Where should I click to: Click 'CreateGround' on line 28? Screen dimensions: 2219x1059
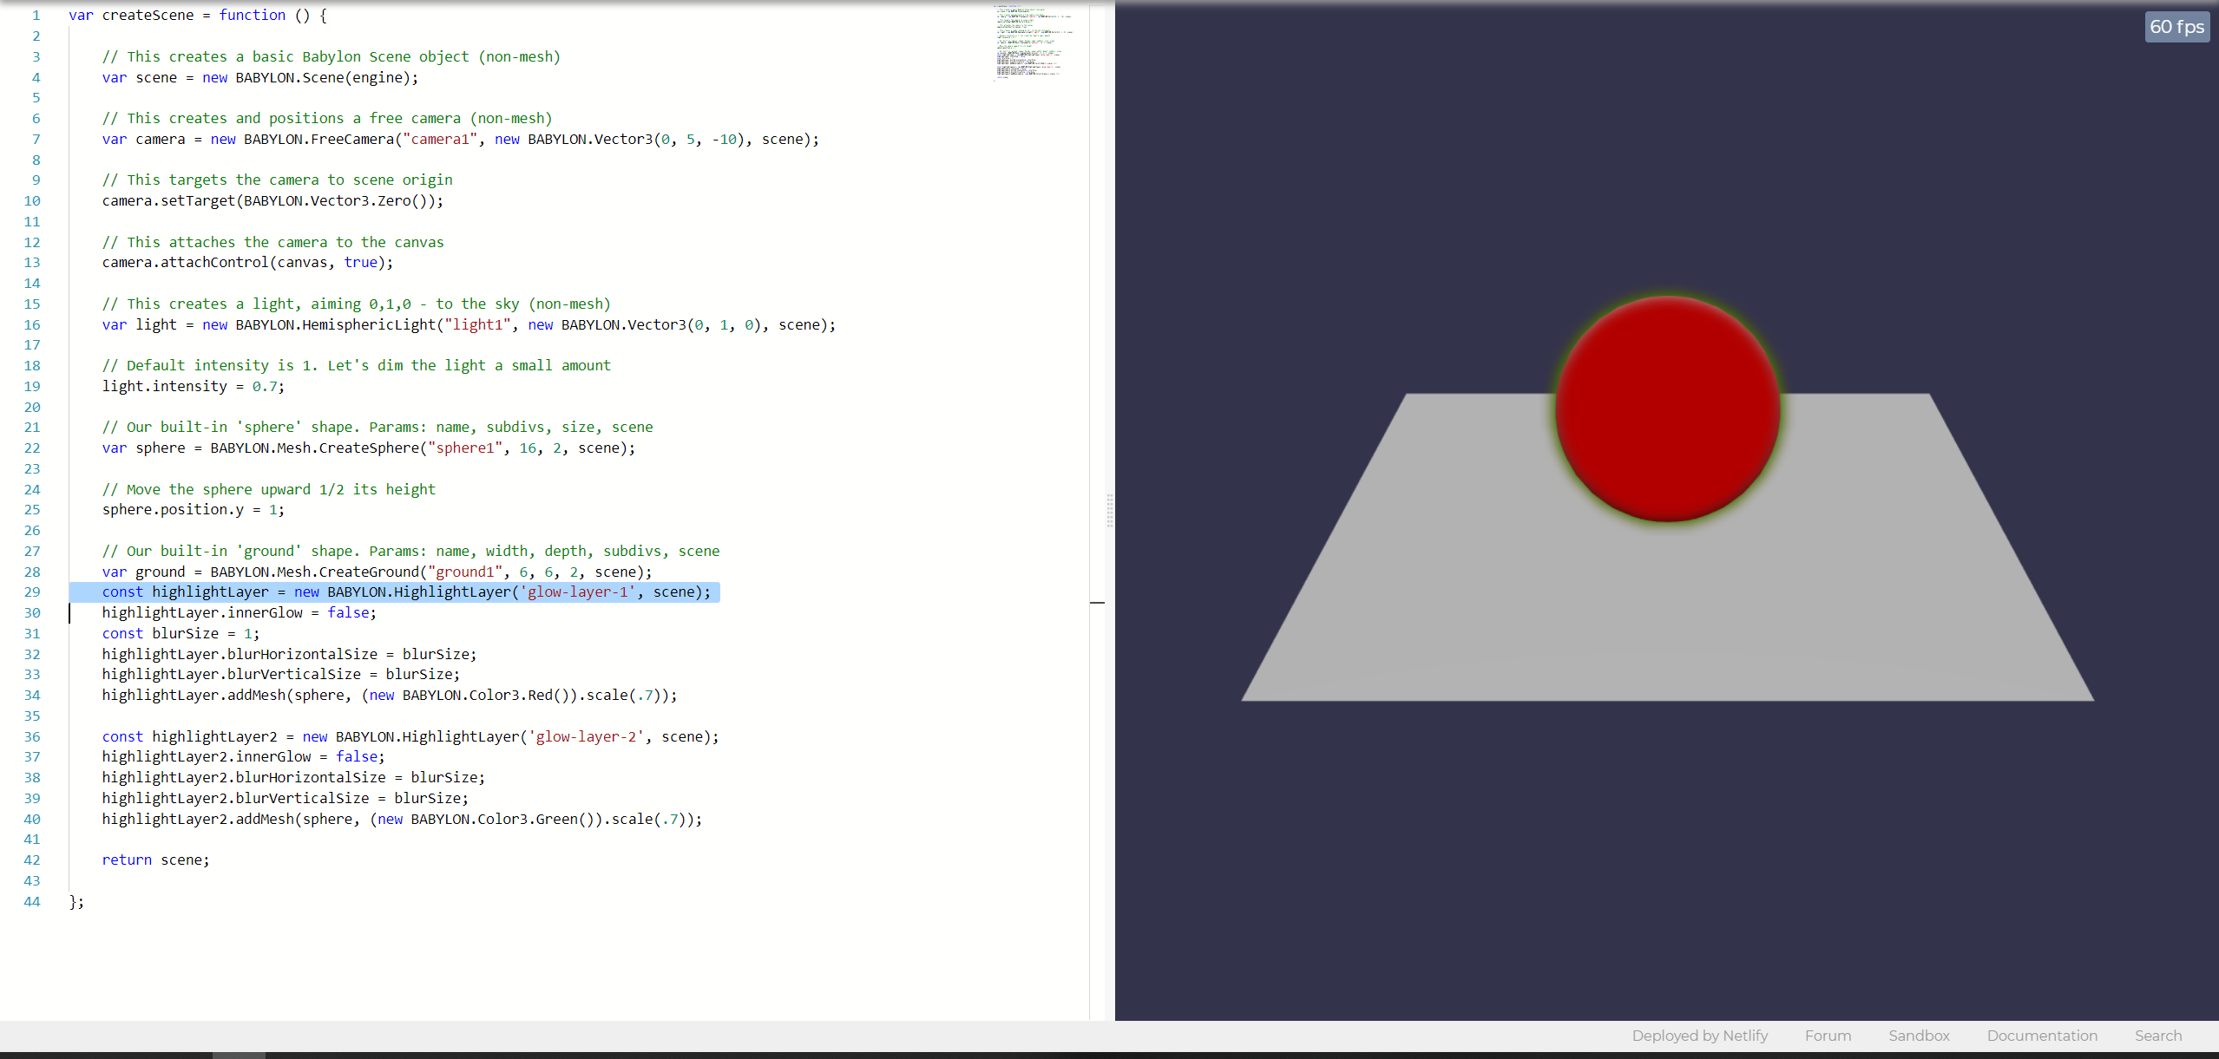(369, 572)
